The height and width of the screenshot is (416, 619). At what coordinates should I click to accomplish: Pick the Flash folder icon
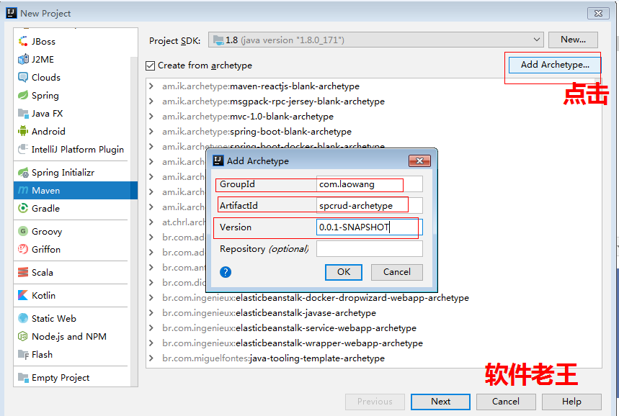point(23,355)
